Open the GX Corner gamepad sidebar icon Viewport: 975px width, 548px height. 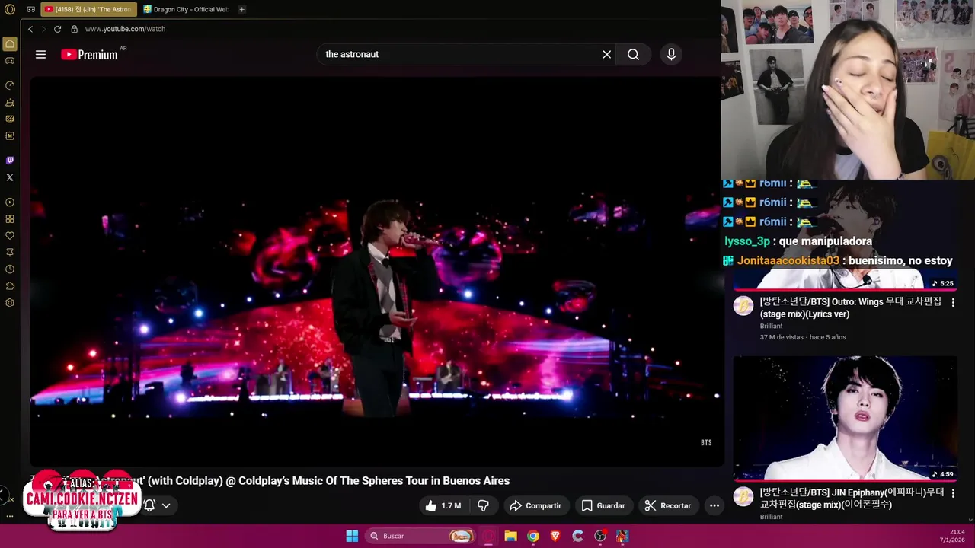[x=10, y=61]
